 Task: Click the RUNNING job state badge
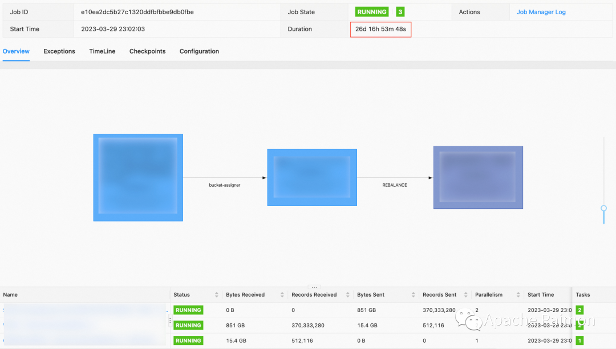click(x=372, y=12)
